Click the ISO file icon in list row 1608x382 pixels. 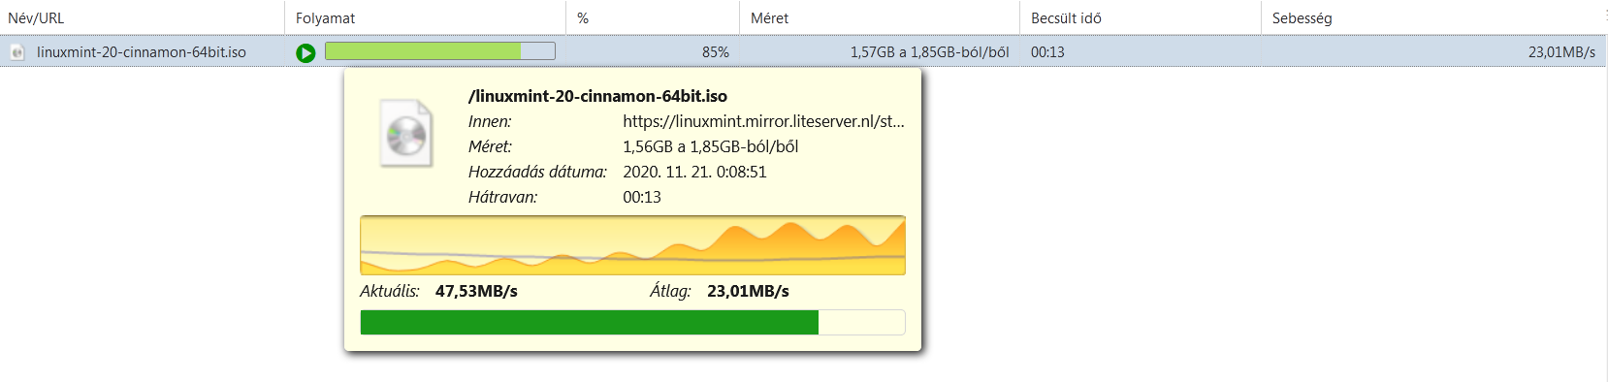(x=17, y=52)
